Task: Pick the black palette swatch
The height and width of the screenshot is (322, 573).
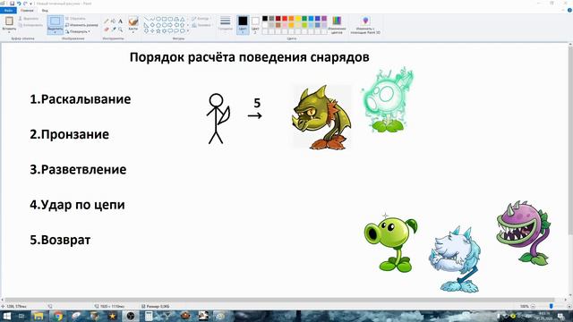Action: pos(265,19)
